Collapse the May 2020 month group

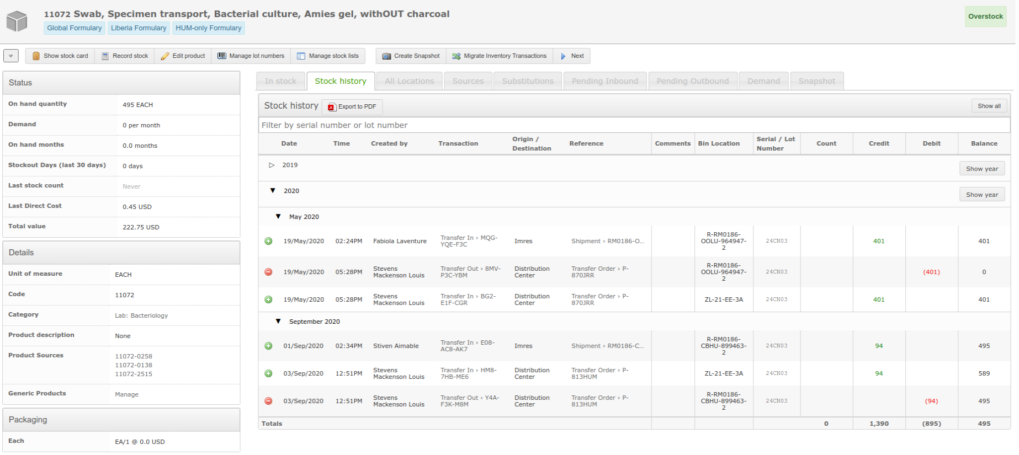click(x=278, y=217)
